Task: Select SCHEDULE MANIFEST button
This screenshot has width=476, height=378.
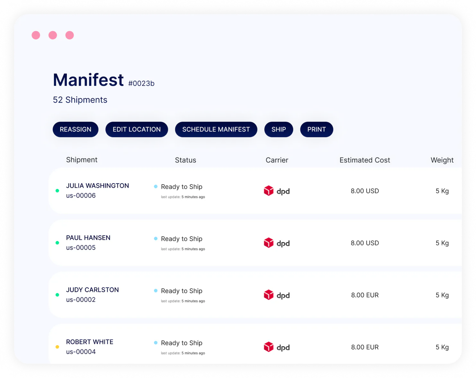Action: pyautogui.click(x=216, y=130)
